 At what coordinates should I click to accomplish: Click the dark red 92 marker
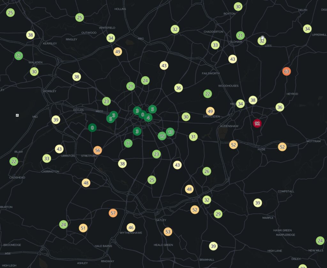257,123
